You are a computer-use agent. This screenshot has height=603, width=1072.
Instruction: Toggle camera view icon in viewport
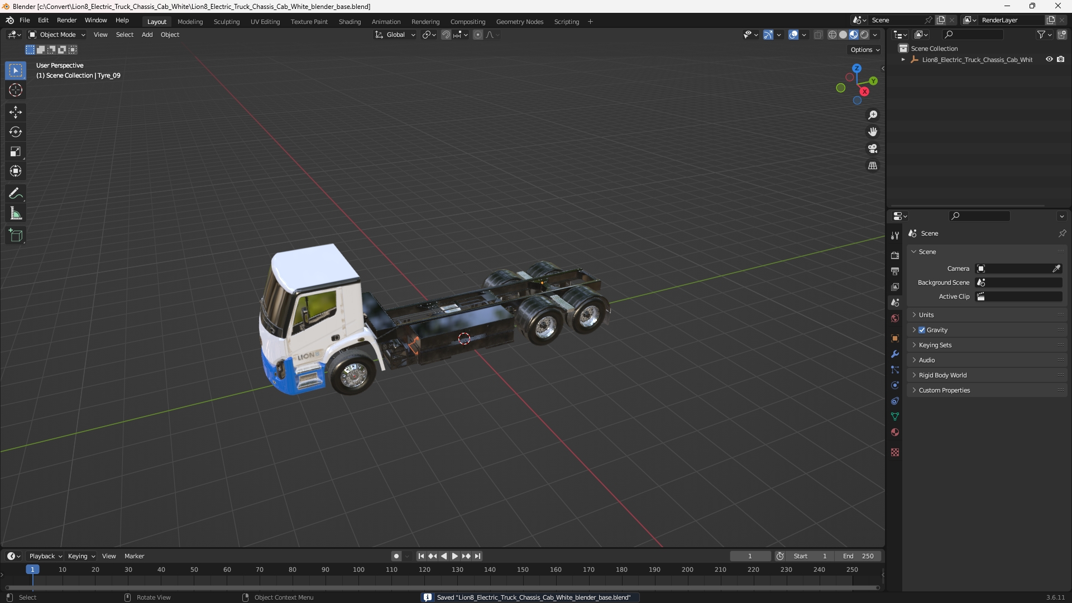(x=873, y=149)
